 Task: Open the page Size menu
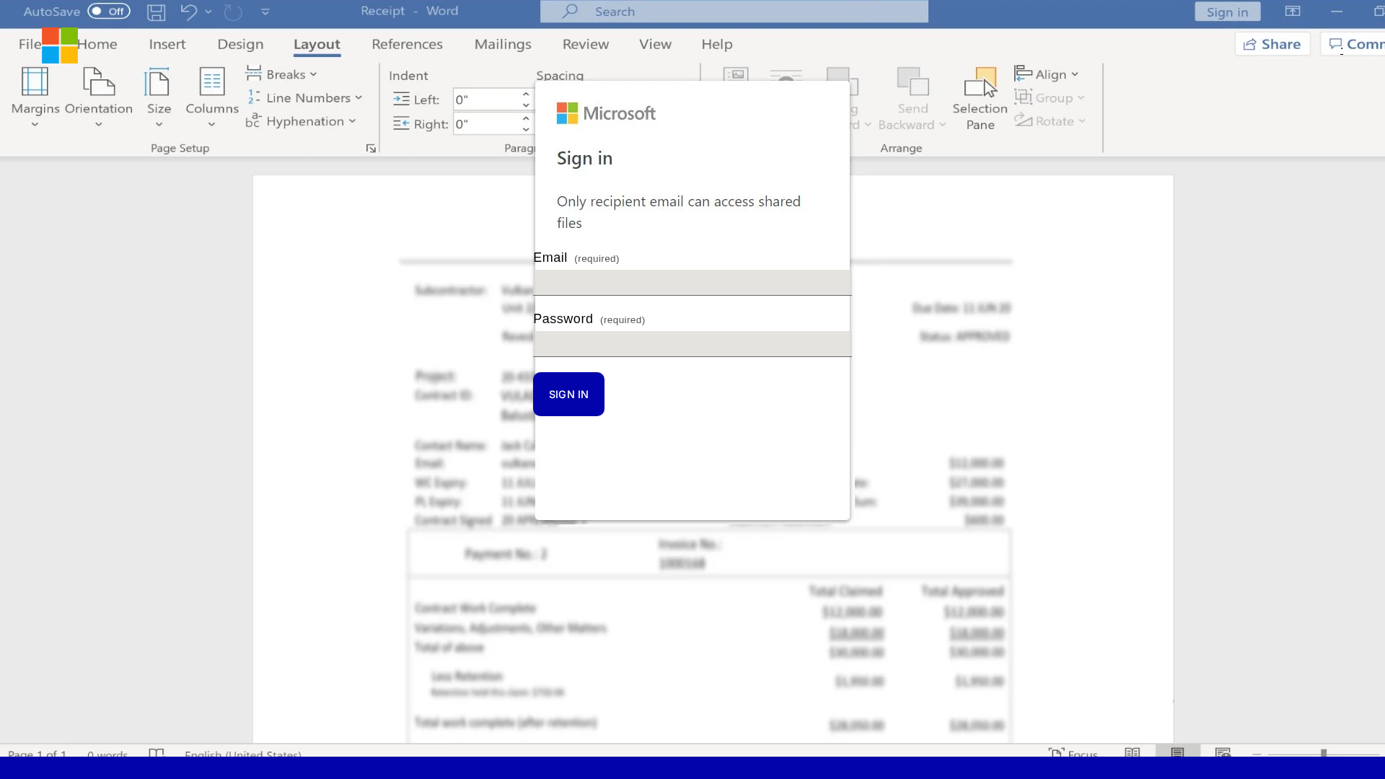click(159, 97)
